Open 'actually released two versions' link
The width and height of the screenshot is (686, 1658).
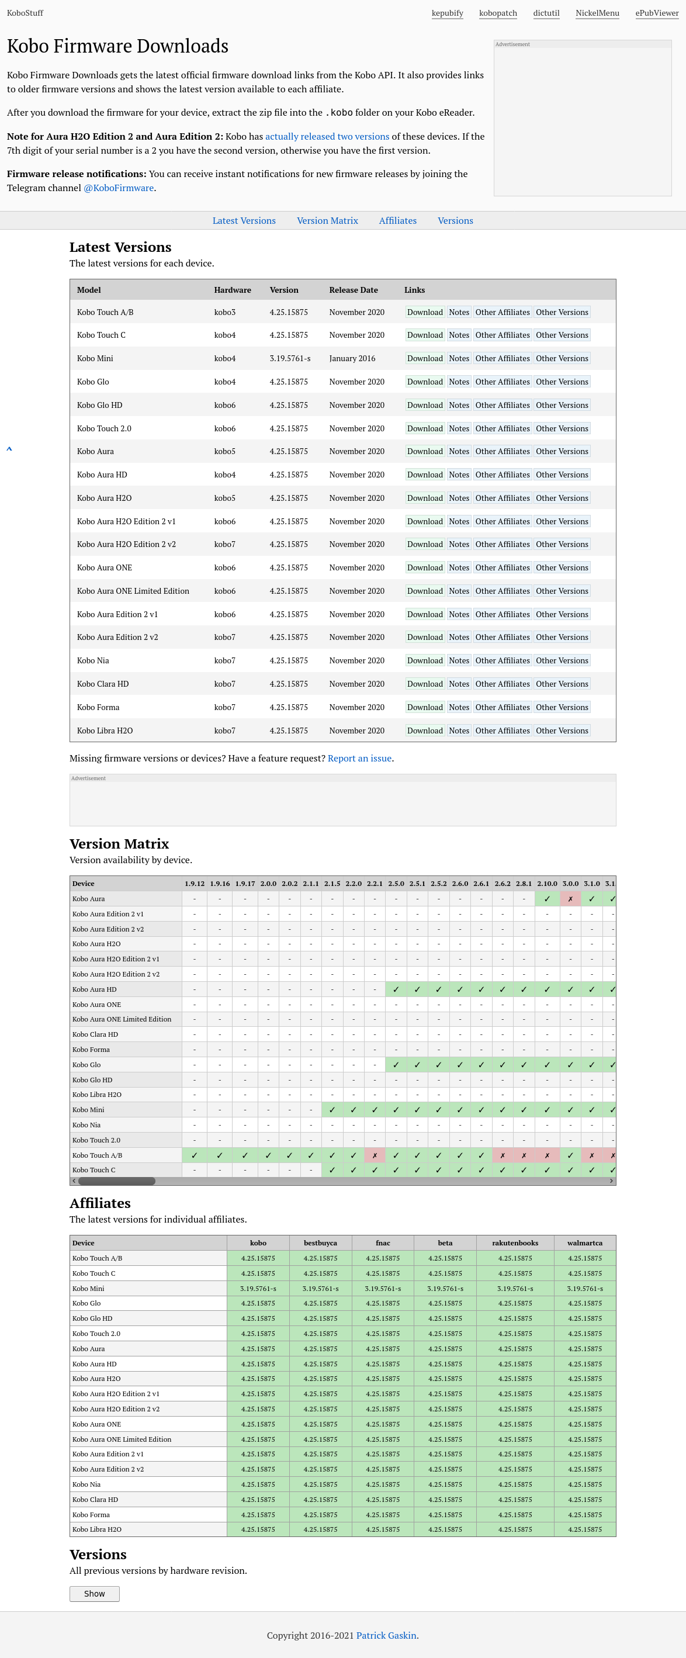point(327,136)
